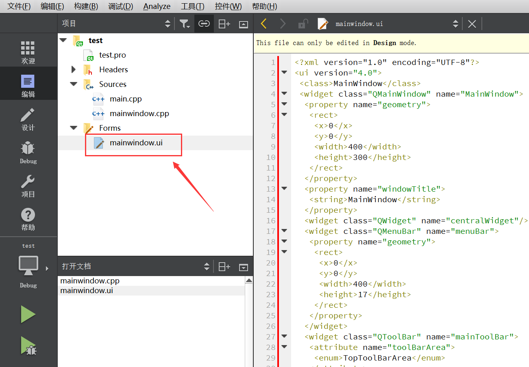Image resolution: width=529 pixels, height=367 pixels.
Task: Start debugging with the bug run button
Action: tap(28, 345)
